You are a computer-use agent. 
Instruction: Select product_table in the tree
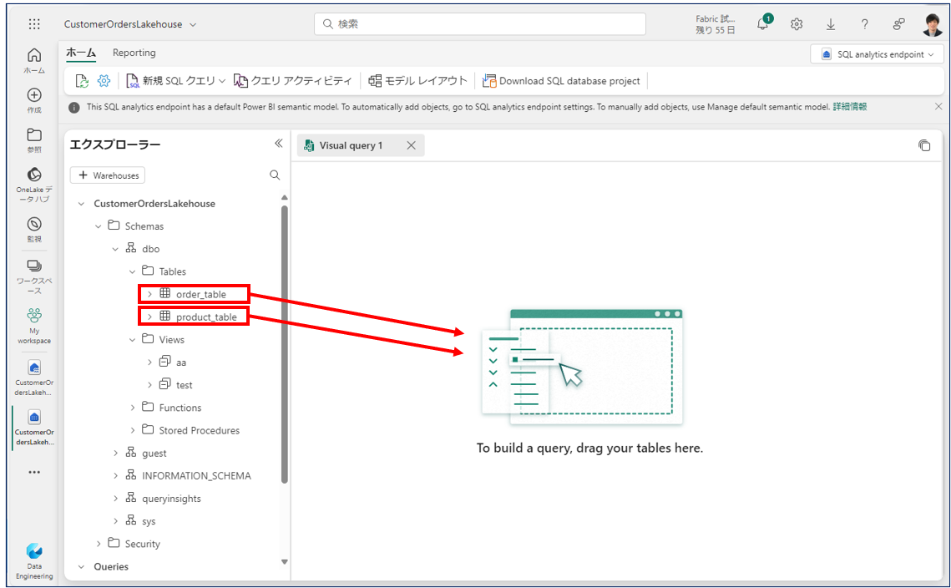(206, 317)
